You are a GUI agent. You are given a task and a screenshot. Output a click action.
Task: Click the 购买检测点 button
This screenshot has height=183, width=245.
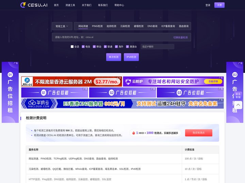coord(199,133)
